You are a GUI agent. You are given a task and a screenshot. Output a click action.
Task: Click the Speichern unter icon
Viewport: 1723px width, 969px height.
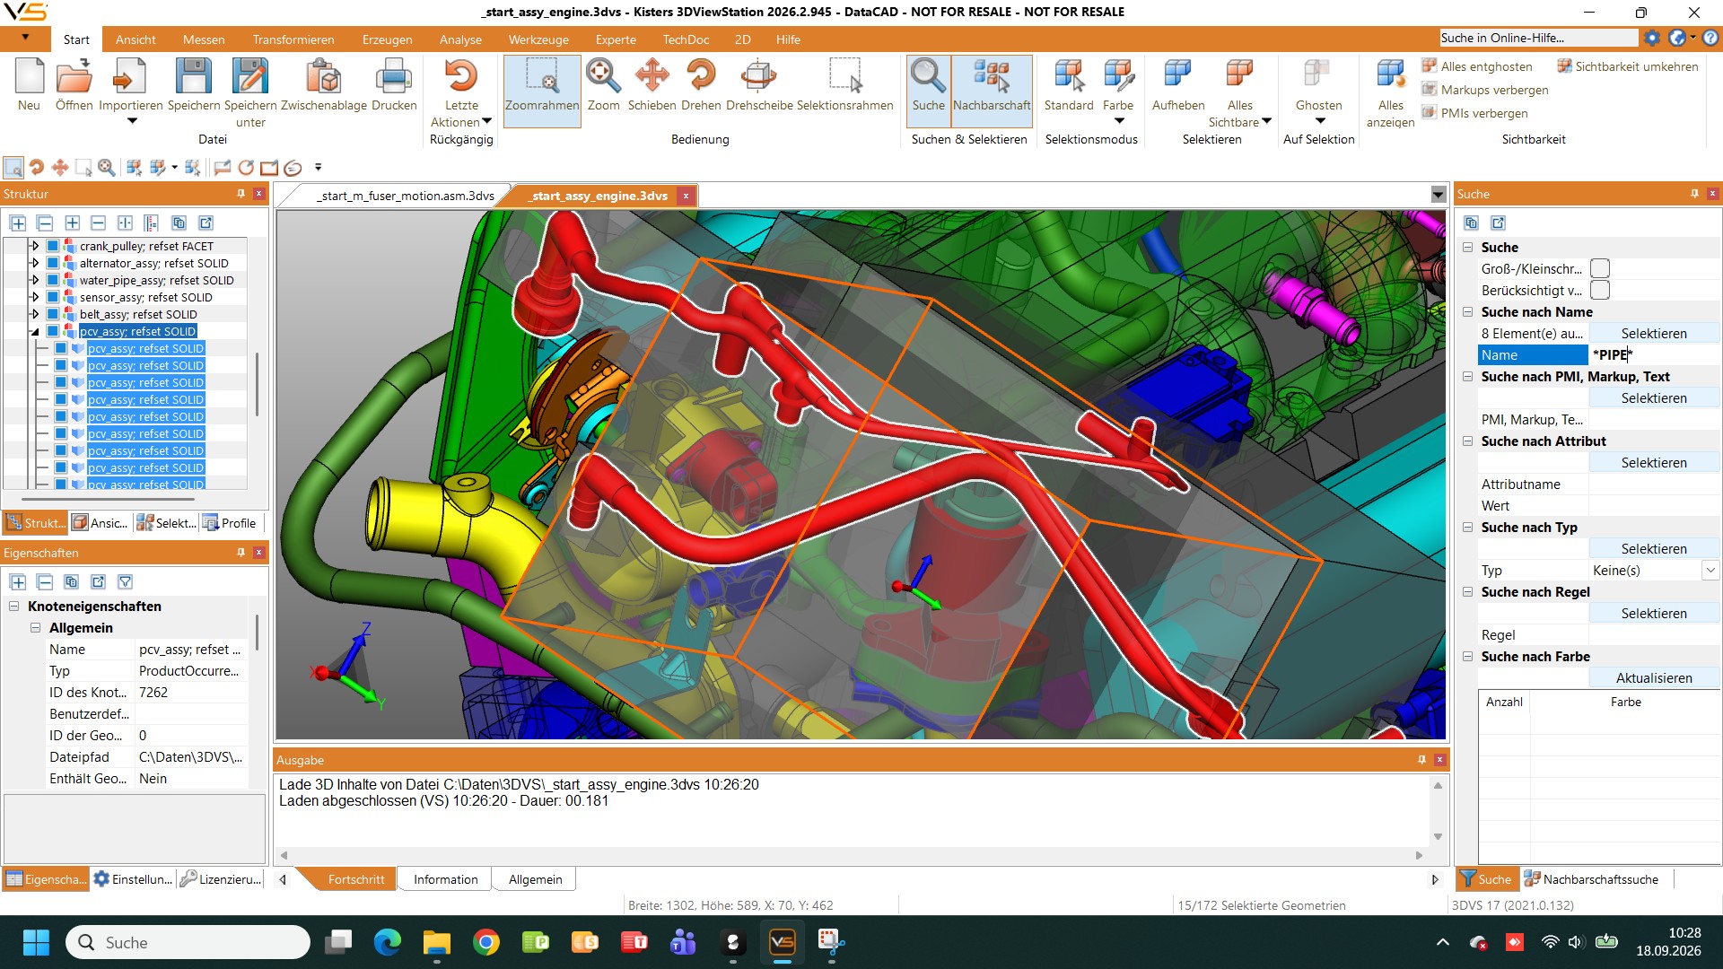250,76
